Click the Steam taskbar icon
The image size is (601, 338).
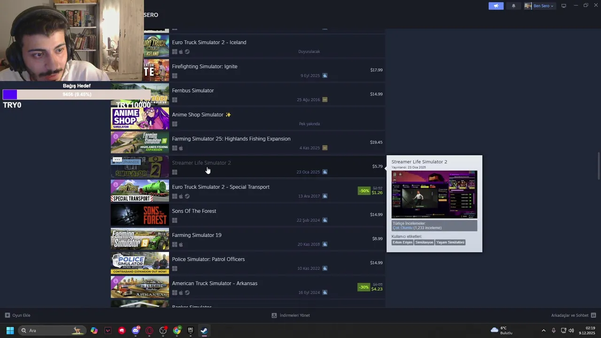(204, 330)
